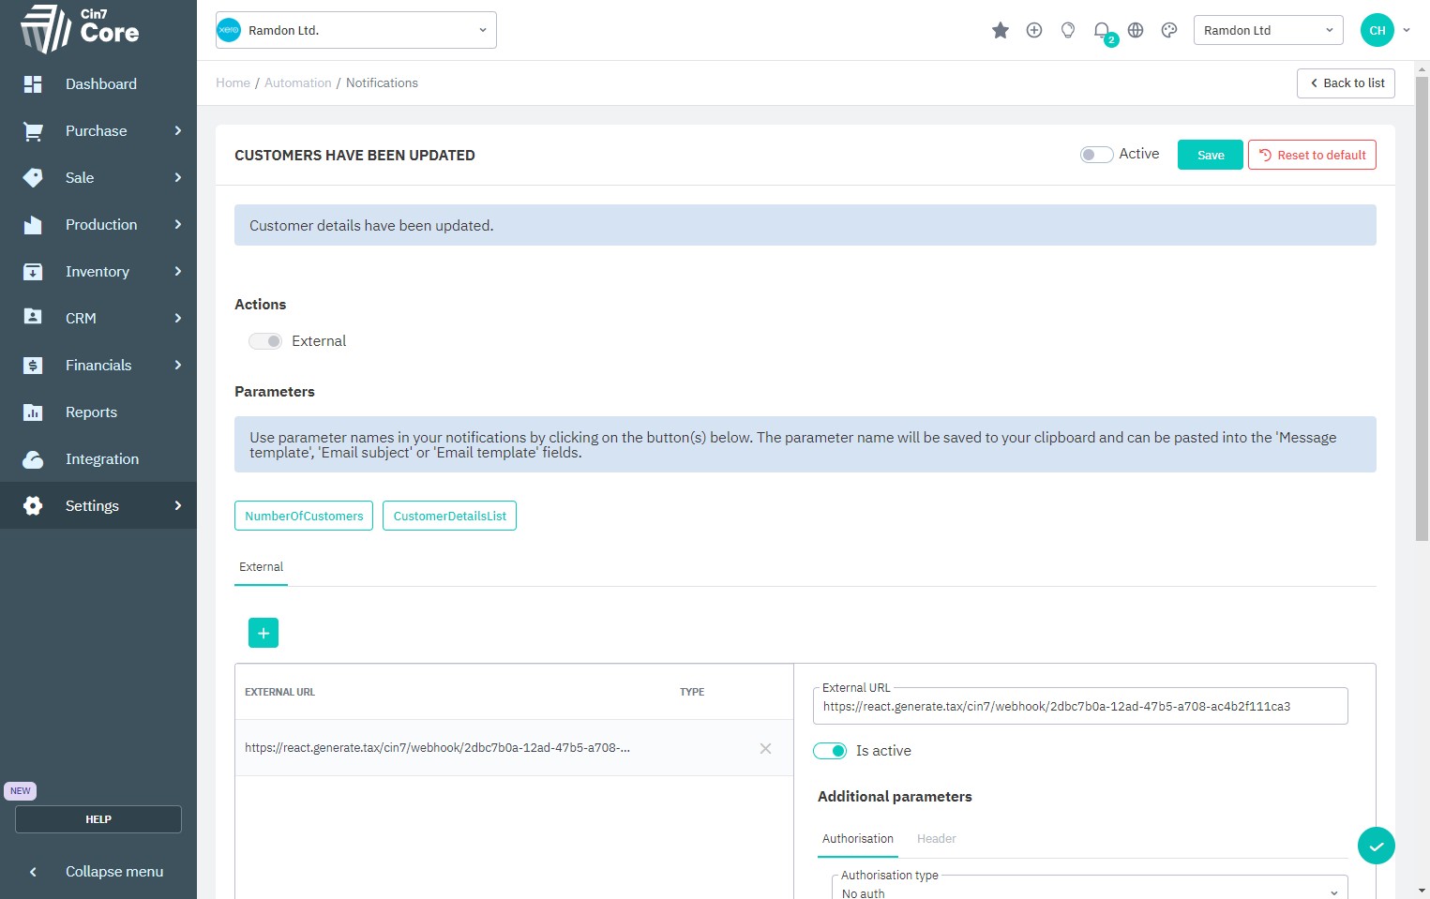Open the Ramdon Ltd. Xero organization dropdown

coord(356,30)
